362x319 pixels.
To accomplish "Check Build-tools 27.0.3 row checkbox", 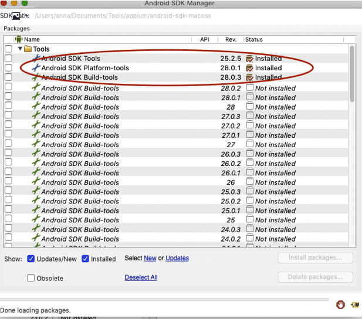I will [8, 115].
